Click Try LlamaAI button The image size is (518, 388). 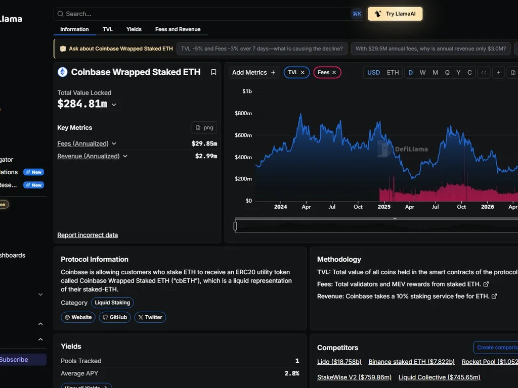click(x=395, y=14)
